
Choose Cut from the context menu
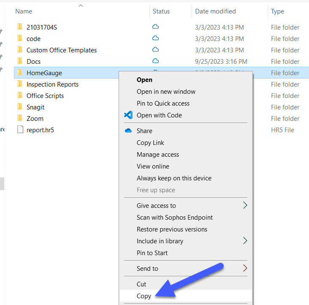(141, 284)
